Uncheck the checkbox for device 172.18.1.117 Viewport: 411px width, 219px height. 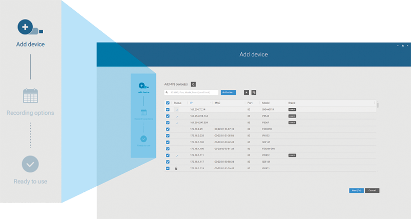point(168,162)
